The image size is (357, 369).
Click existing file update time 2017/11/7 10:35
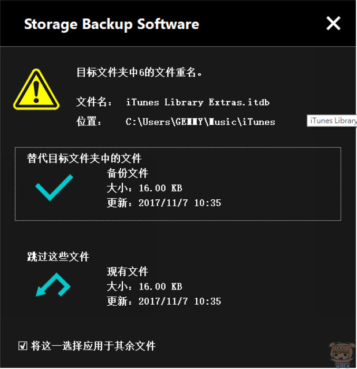(x=180, y=301)
